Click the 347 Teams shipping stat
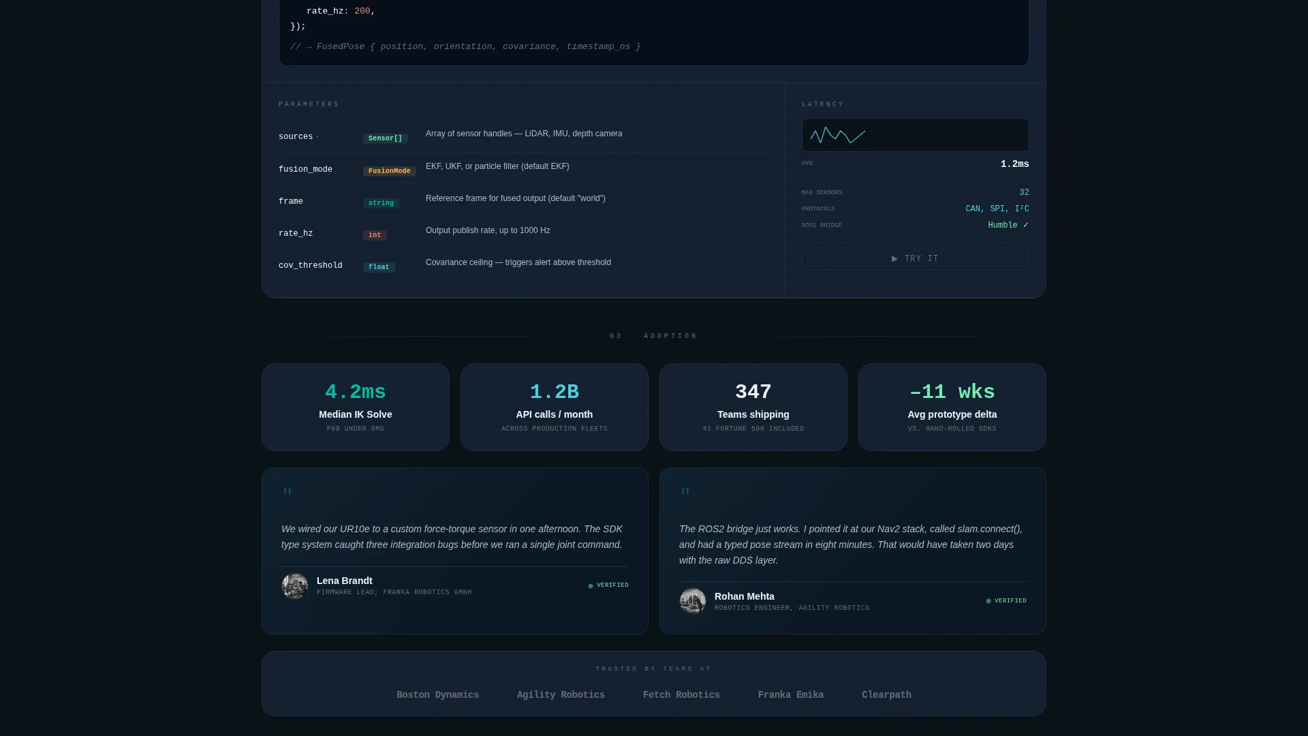1308x736 pixels. [x=753, y=407]
